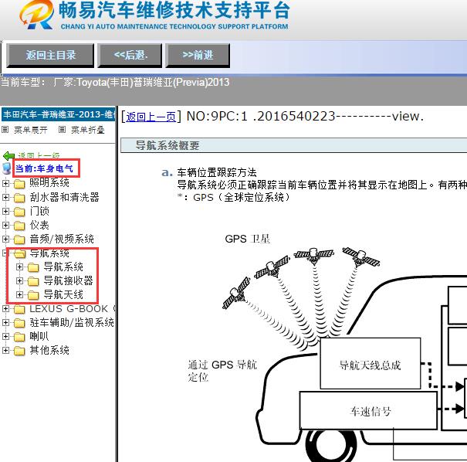The width and height of the screenshot is (467, 462).
Task: Click the 仪表 folder icon
Action: [19, 226]
